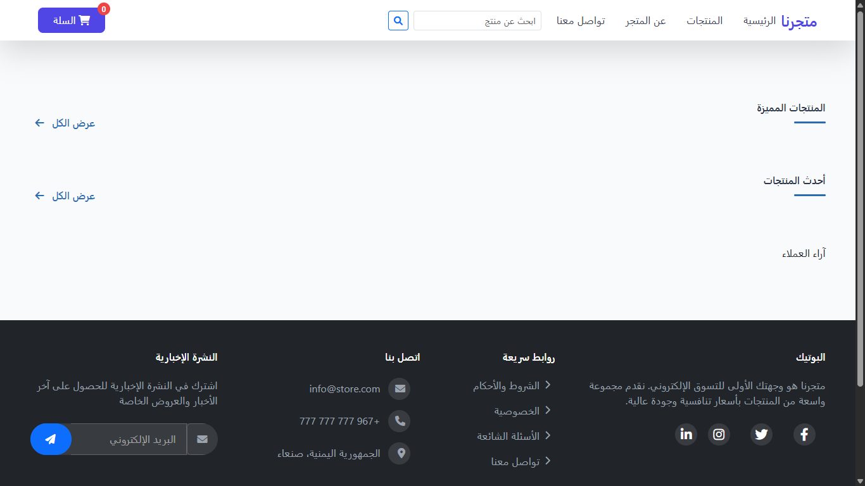The height and width of the screenshot is (486, 865).
Task: Select عن المتجر from the navigation bar
Action: point(645,20)
